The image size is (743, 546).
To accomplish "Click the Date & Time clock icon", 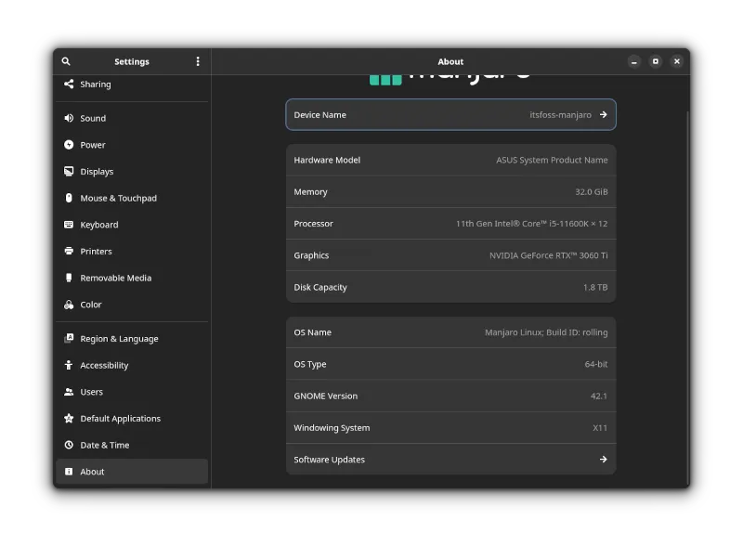I will tap(67, 445).
